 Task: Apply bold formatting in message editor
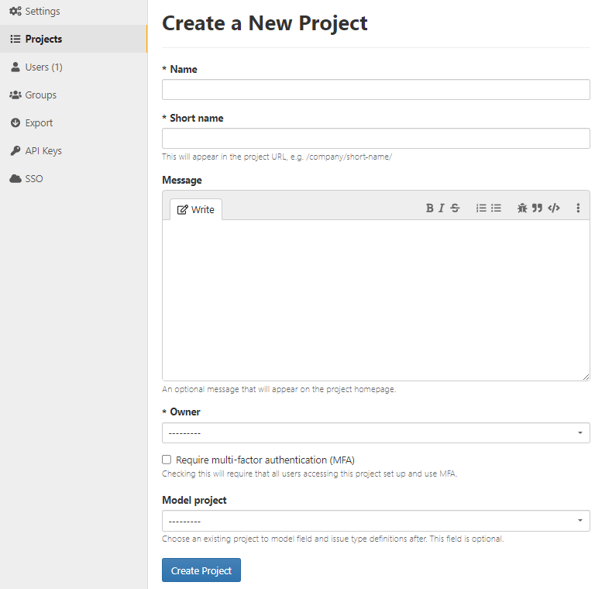coord(429,208)
